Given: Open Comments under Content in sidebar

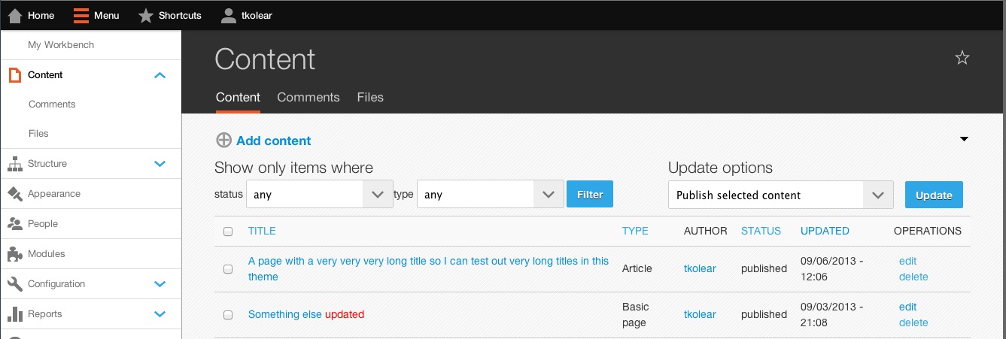Looking at the screenshot, I should [x=52, y=104].
